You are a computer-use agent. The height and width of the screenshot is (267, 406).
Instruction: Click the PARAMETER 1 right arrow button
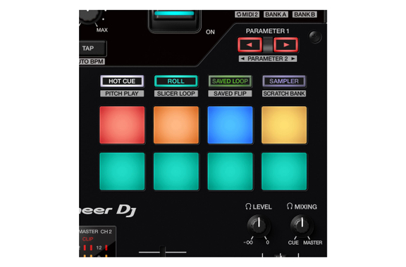(285, 45)
